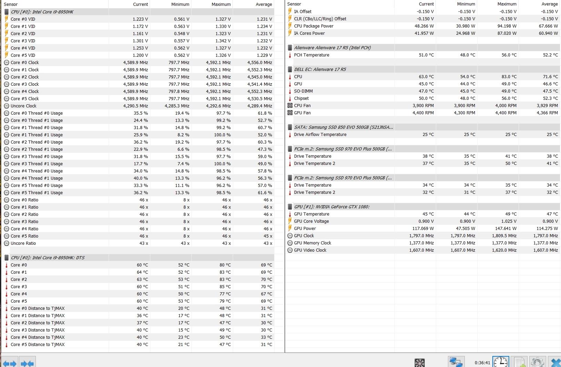Open fan control via the fan icon
This screenshot has height=367, width=561.
coord(419,363)
